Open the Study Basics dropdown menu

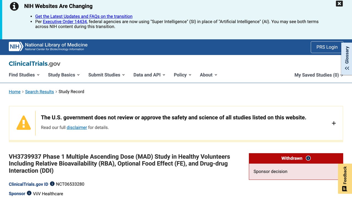64,75
